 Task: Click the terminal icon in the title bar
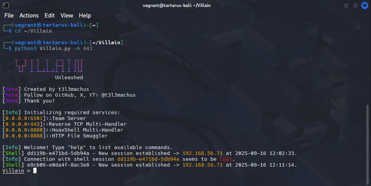pyautogui.click(x=5, y=5)
